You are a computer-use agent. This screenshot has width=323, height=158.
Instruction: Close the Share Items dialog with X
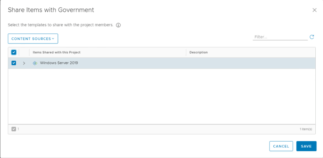point(315,10)
